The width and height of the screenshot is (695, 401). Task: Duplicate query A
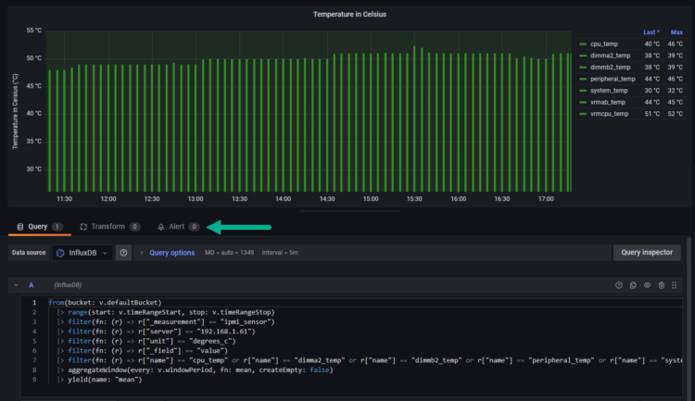coord(633,285)
